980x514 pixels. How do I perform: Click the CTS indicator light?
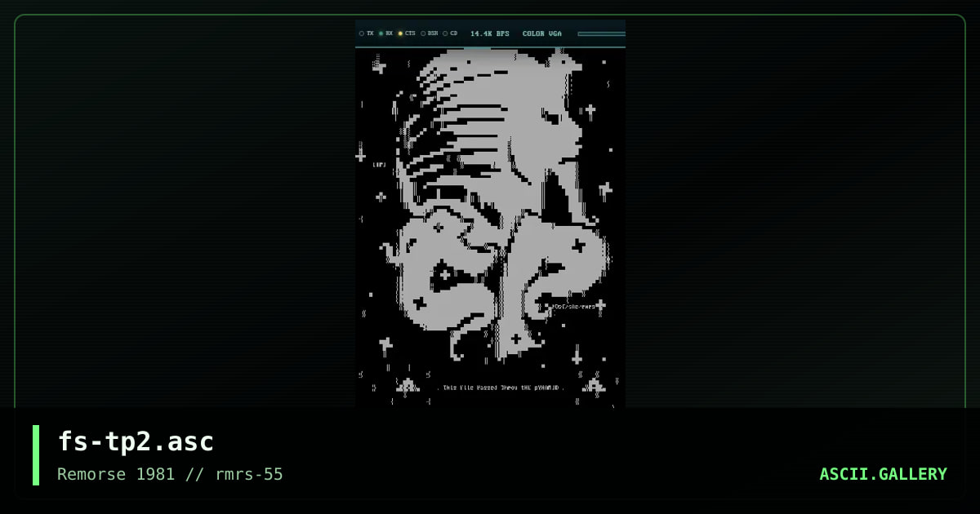[400, 33]
